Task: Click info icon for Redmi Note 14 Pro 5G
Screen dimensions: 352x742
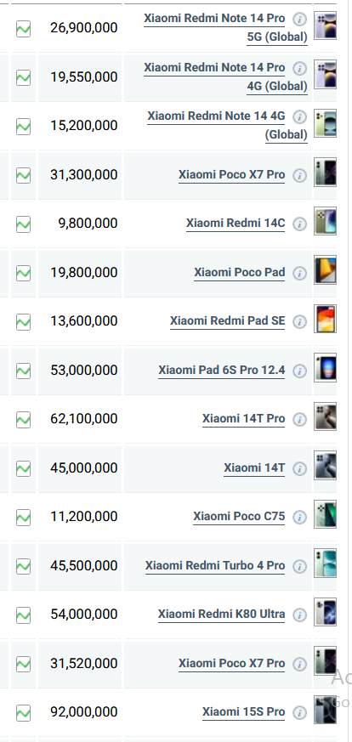Action: pyautogui.click(x=299, y=19)
